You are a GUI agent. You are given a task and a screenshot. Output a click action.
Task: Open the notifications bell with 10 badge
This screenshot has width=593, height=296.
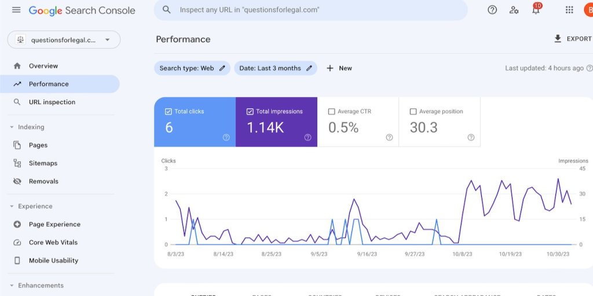[536, 9]
